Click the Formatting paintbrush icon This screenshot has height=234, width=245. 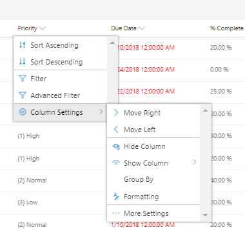[116, 196]
